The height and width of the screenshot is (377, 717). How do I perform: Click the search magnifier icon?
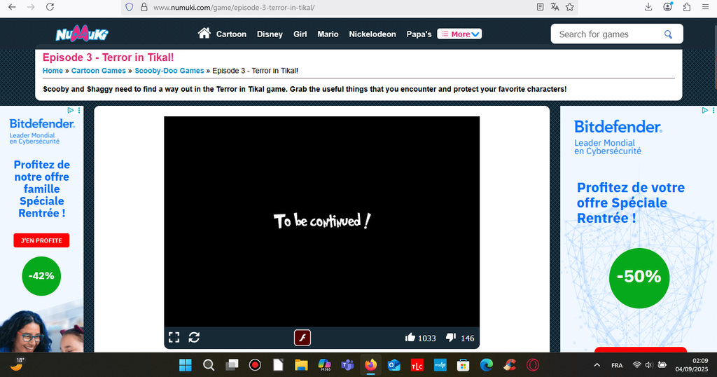668,34
